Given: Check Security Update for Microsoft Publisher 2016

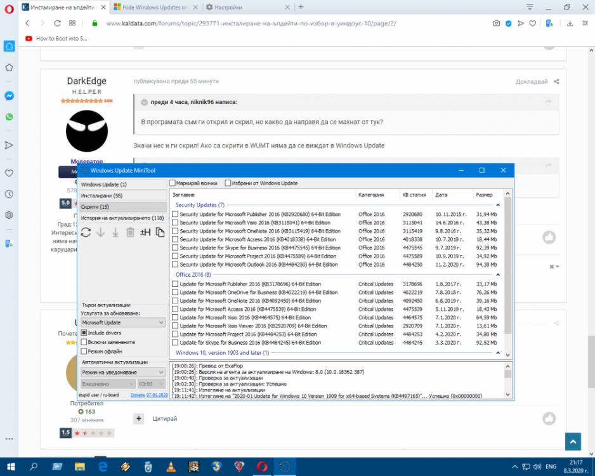Looking at the screenshot, I should [x=175, y=215].
